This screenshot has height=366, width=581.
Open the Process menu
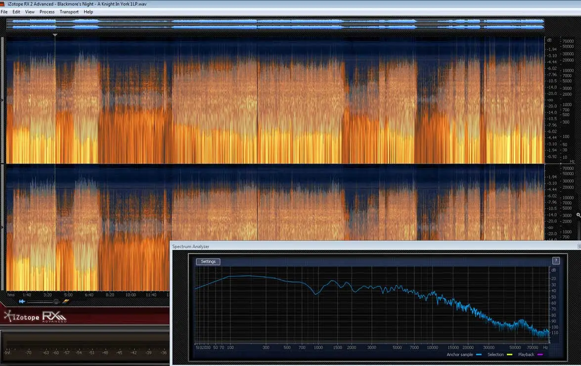tap(47, 12)
